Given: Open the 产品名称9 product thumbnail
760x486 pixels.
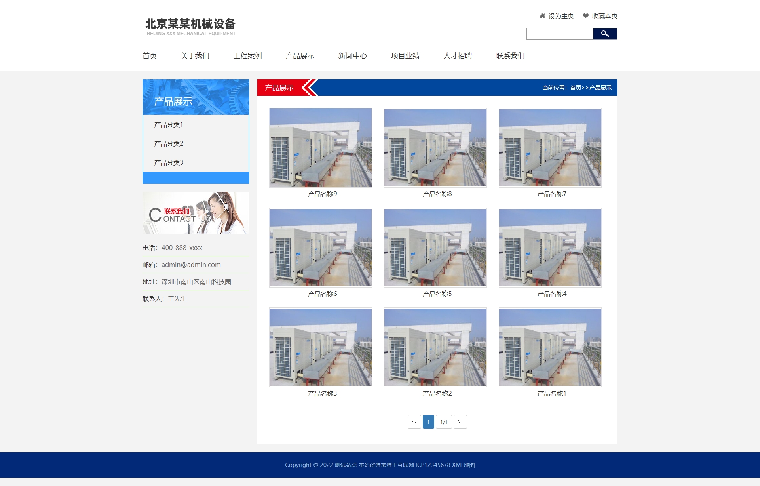Looking at the screenshot, I should [320, 147].
